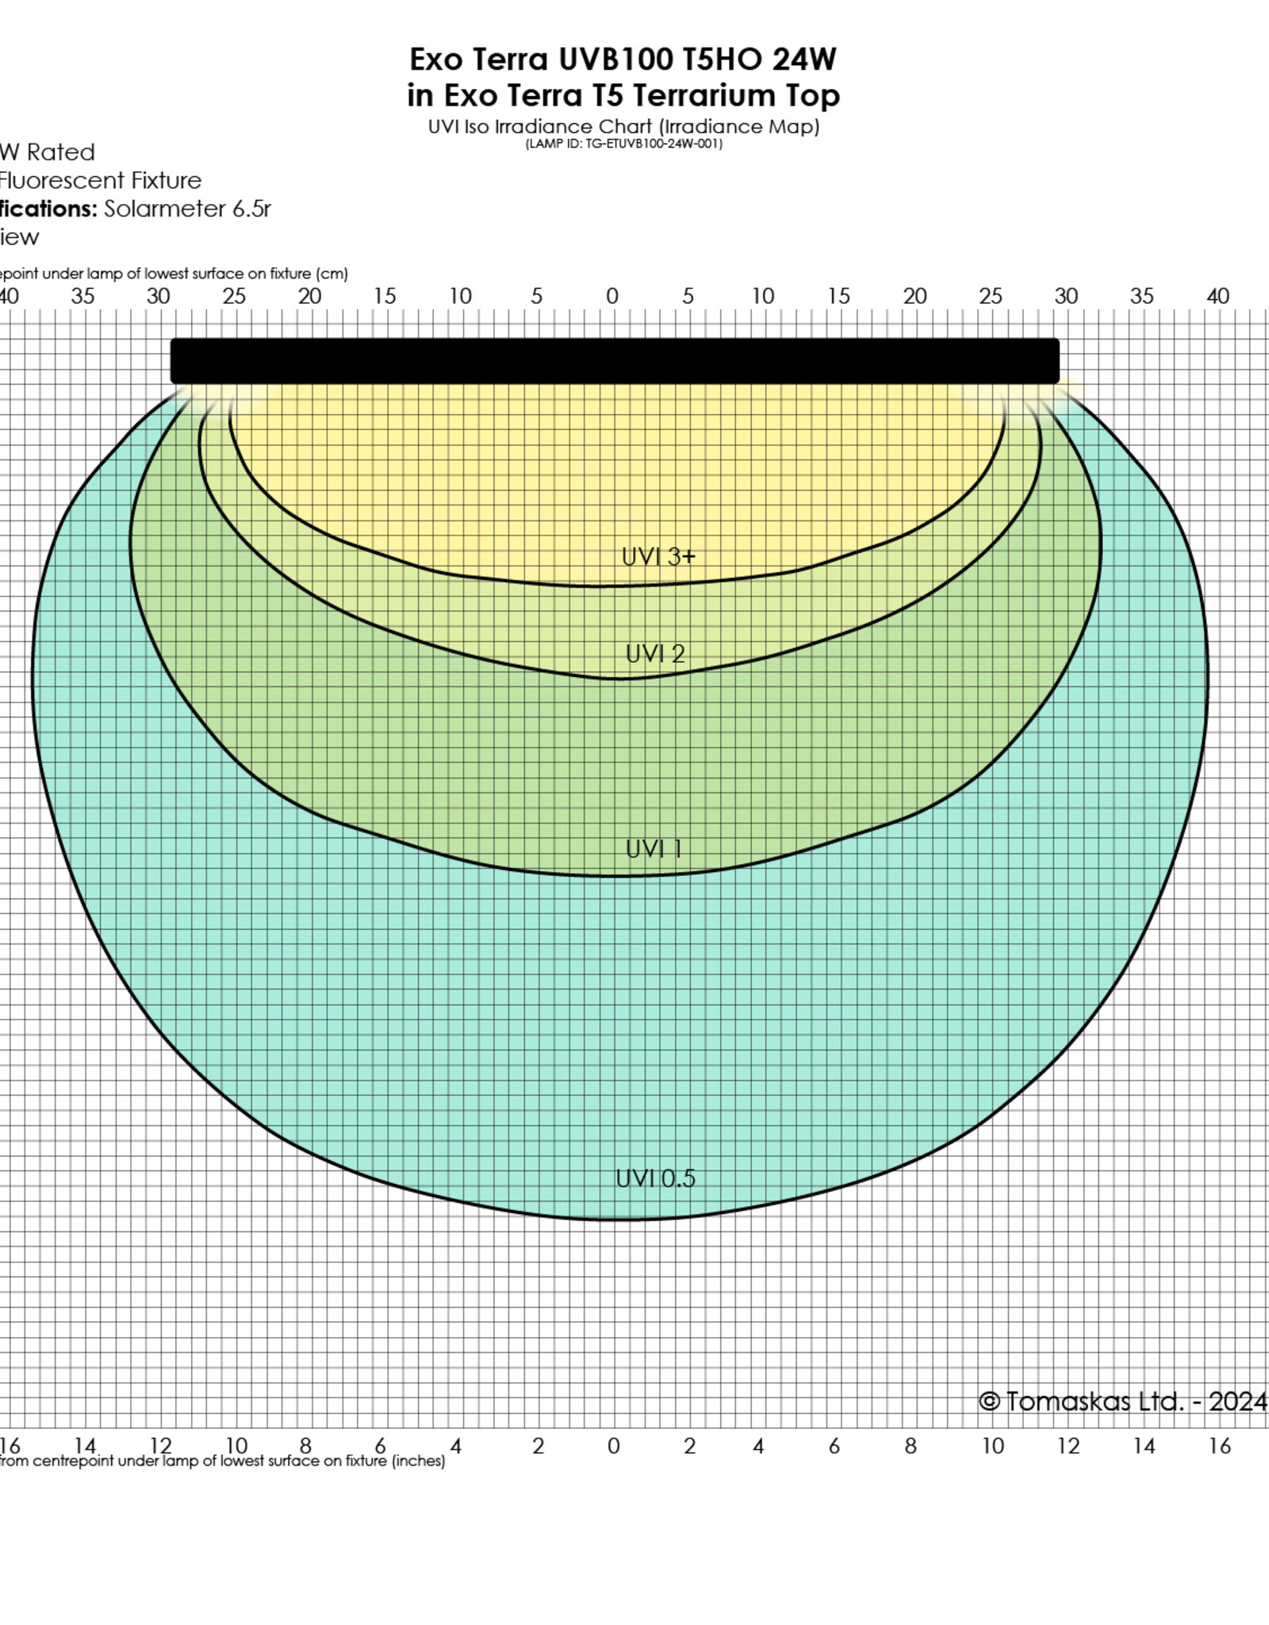The height and width of the screenshot is (1625, 1269).
Task: Click the '12' inches mark right of zero
Action: click(1068, 1446)
